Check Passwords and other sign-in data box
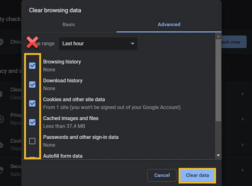The width and height of the screenshot is (252, 186). (32, 141)
